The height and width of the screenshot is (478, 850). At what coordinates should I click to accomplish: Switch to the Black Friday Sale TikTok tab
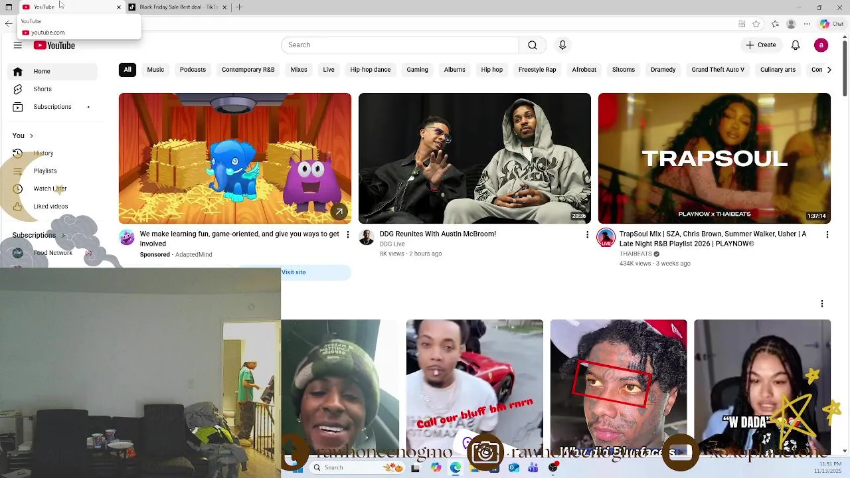[179, 7]
